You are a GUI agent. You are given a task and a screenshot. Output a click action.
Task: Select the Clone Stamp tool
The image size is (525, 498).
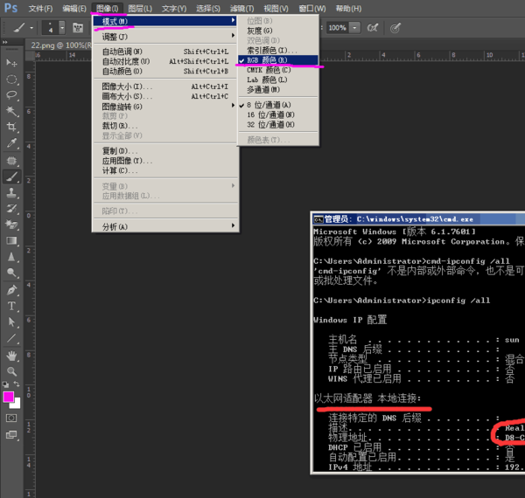point(11,192)
